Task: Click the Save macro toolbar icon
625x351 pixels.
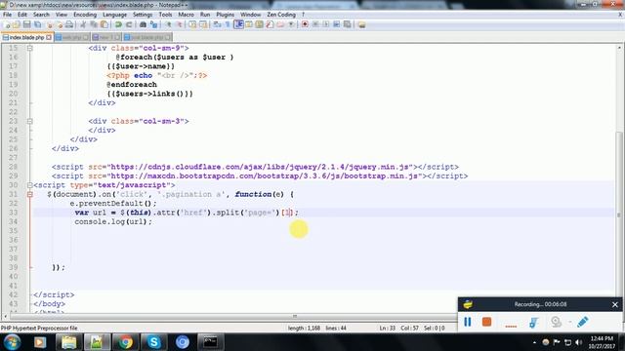Action: [x=348, y=24]
